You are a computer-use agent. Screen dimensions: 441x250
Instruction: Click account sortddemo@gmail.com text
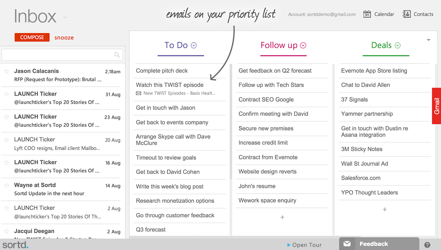[x=322, y=14]
